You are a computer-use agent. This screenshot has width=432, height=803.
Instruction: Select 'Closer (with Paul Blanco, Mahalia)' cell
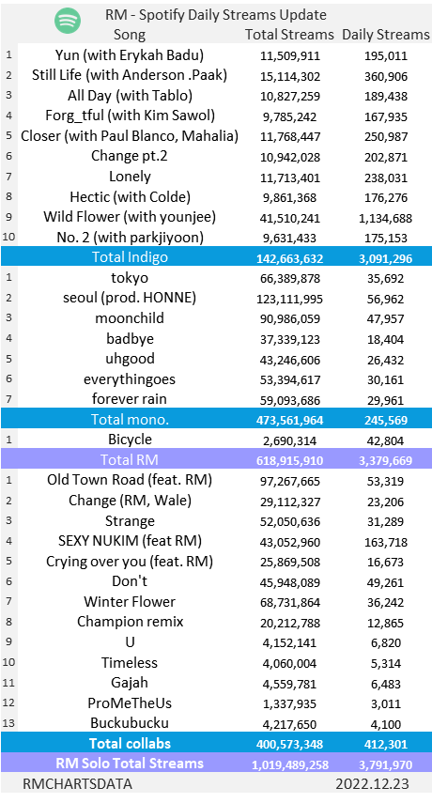(x=130, y=136)
